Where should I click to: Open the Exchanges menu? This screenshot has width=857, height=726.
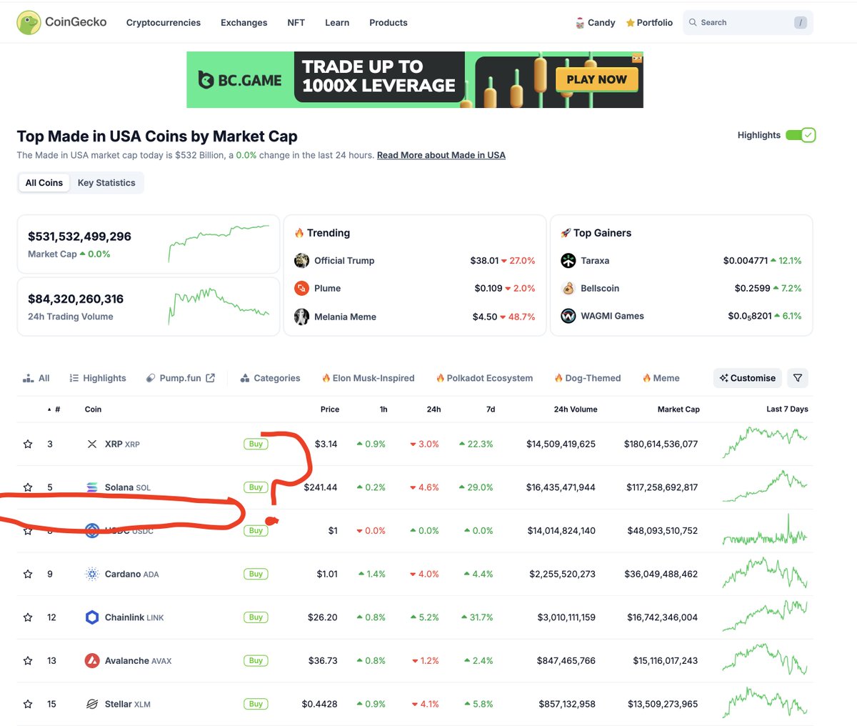click(x=244, y=23)
